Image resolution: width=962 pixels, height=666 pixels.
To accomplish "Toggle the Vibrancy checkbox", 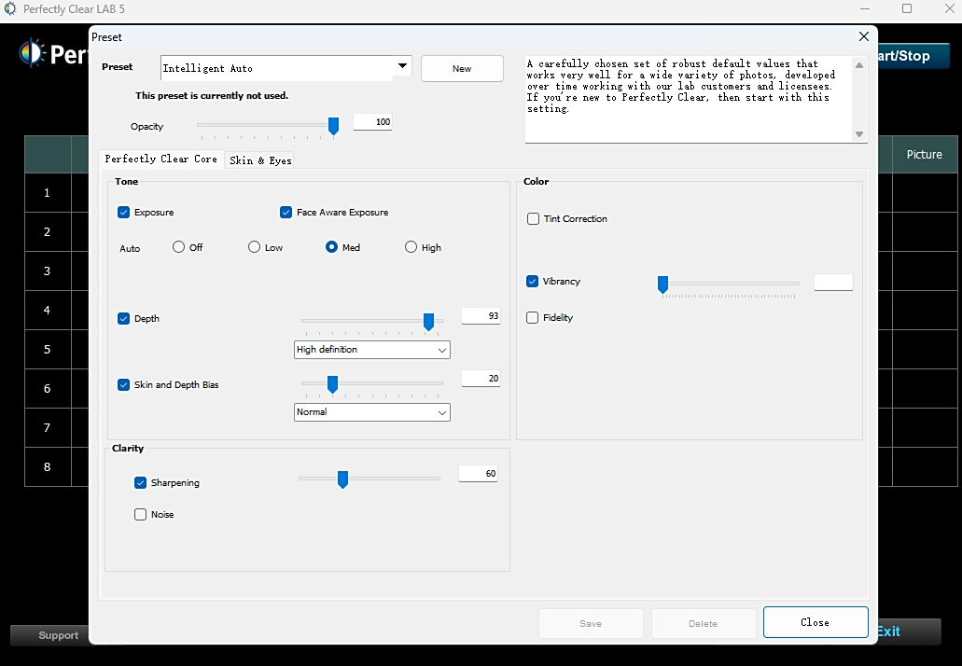I will (x=533, y=282).
